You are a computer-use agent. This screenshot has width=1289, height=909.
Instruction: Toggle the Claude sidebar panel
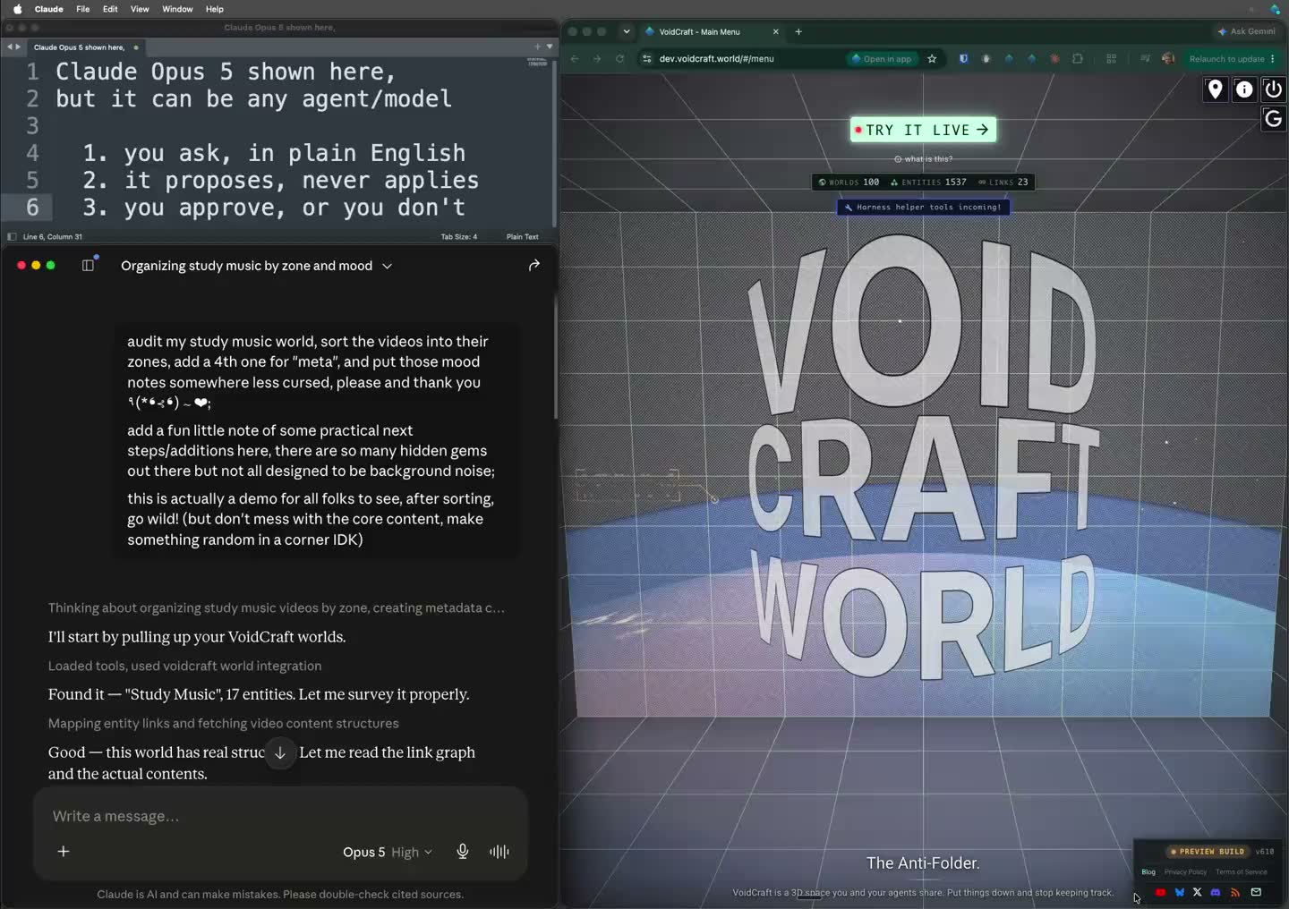click(x=88, y=266)
